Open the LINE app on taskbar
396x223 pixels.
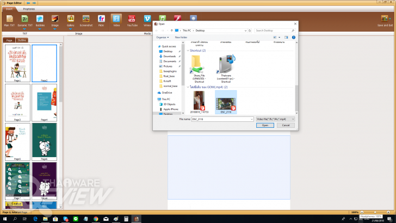pos(76,219)
